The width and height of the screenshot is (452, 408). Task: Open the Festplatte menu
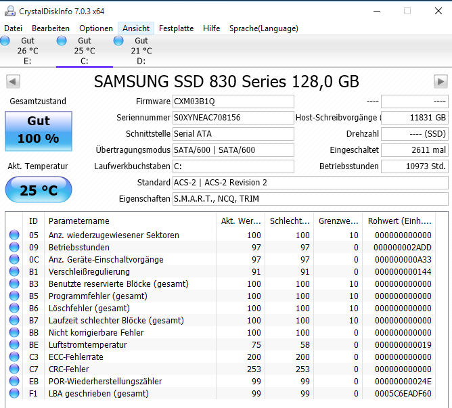pos(176,28)
